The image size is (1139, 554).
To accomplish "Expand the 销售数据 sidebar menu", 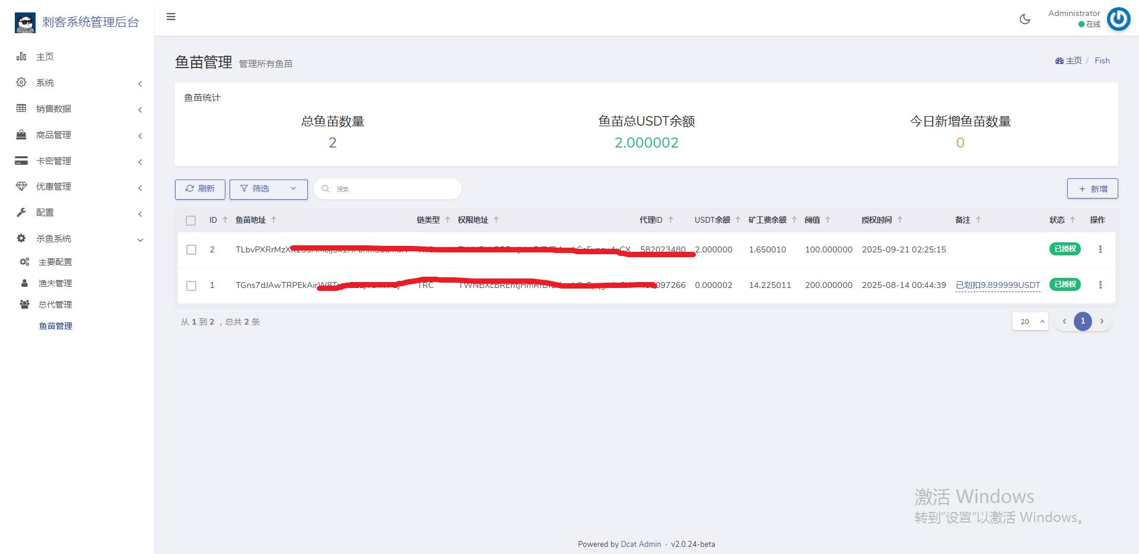I will (x=53, y=109).
